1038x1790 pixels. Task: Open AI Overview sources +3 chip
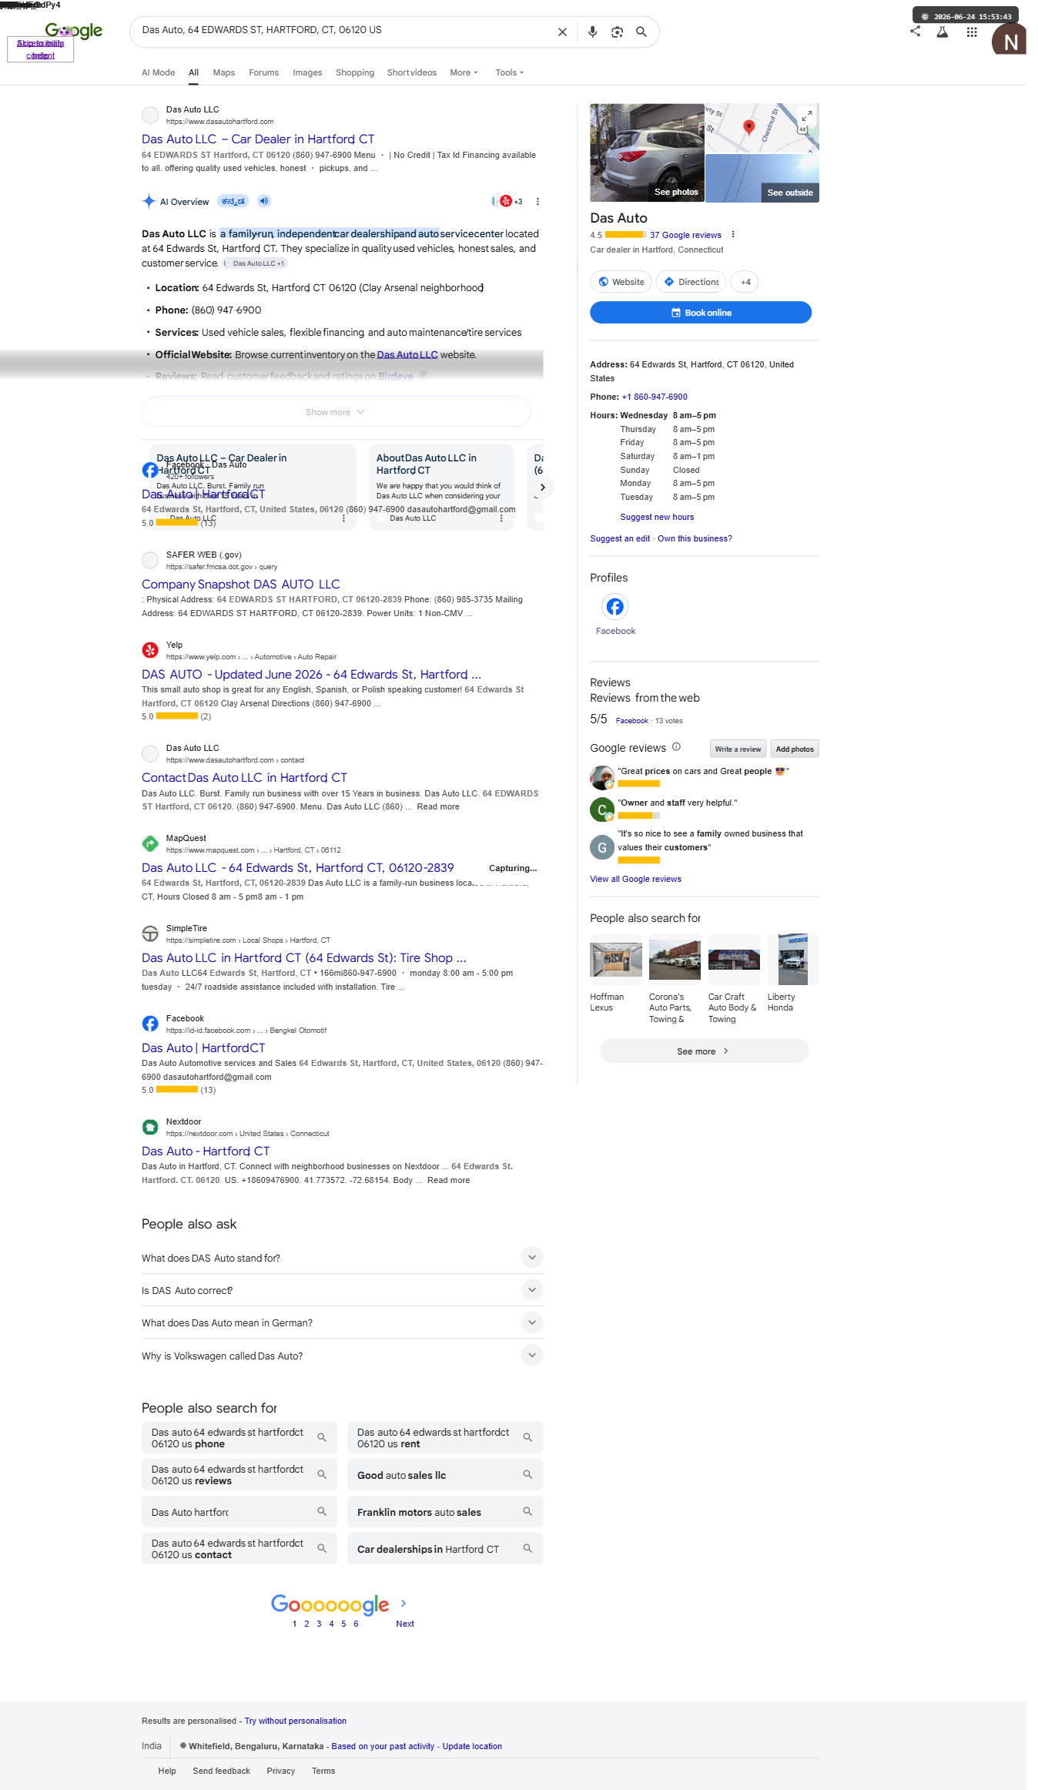click(x=507, y=201)
